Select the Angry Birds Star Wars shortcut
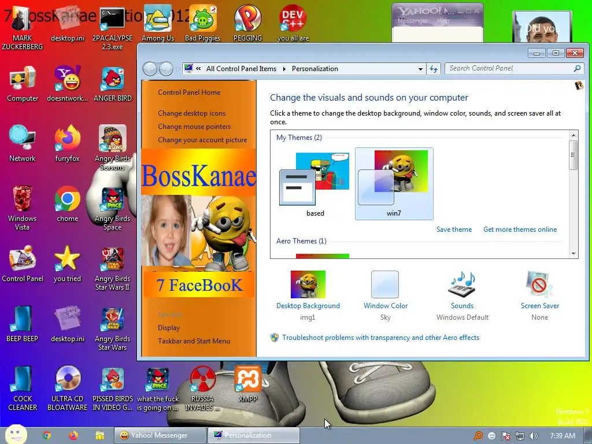This screenshot has width=592, height=444. (113, 328)
